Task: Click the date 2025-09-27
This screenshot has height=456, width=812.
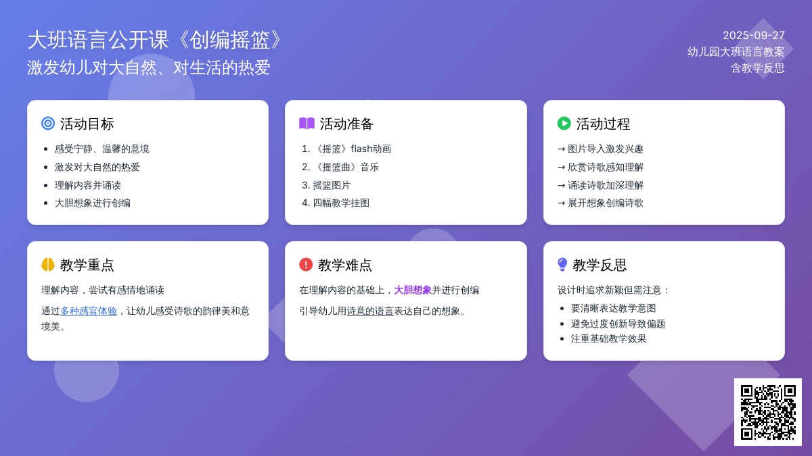Action: (x=753, y=36)
